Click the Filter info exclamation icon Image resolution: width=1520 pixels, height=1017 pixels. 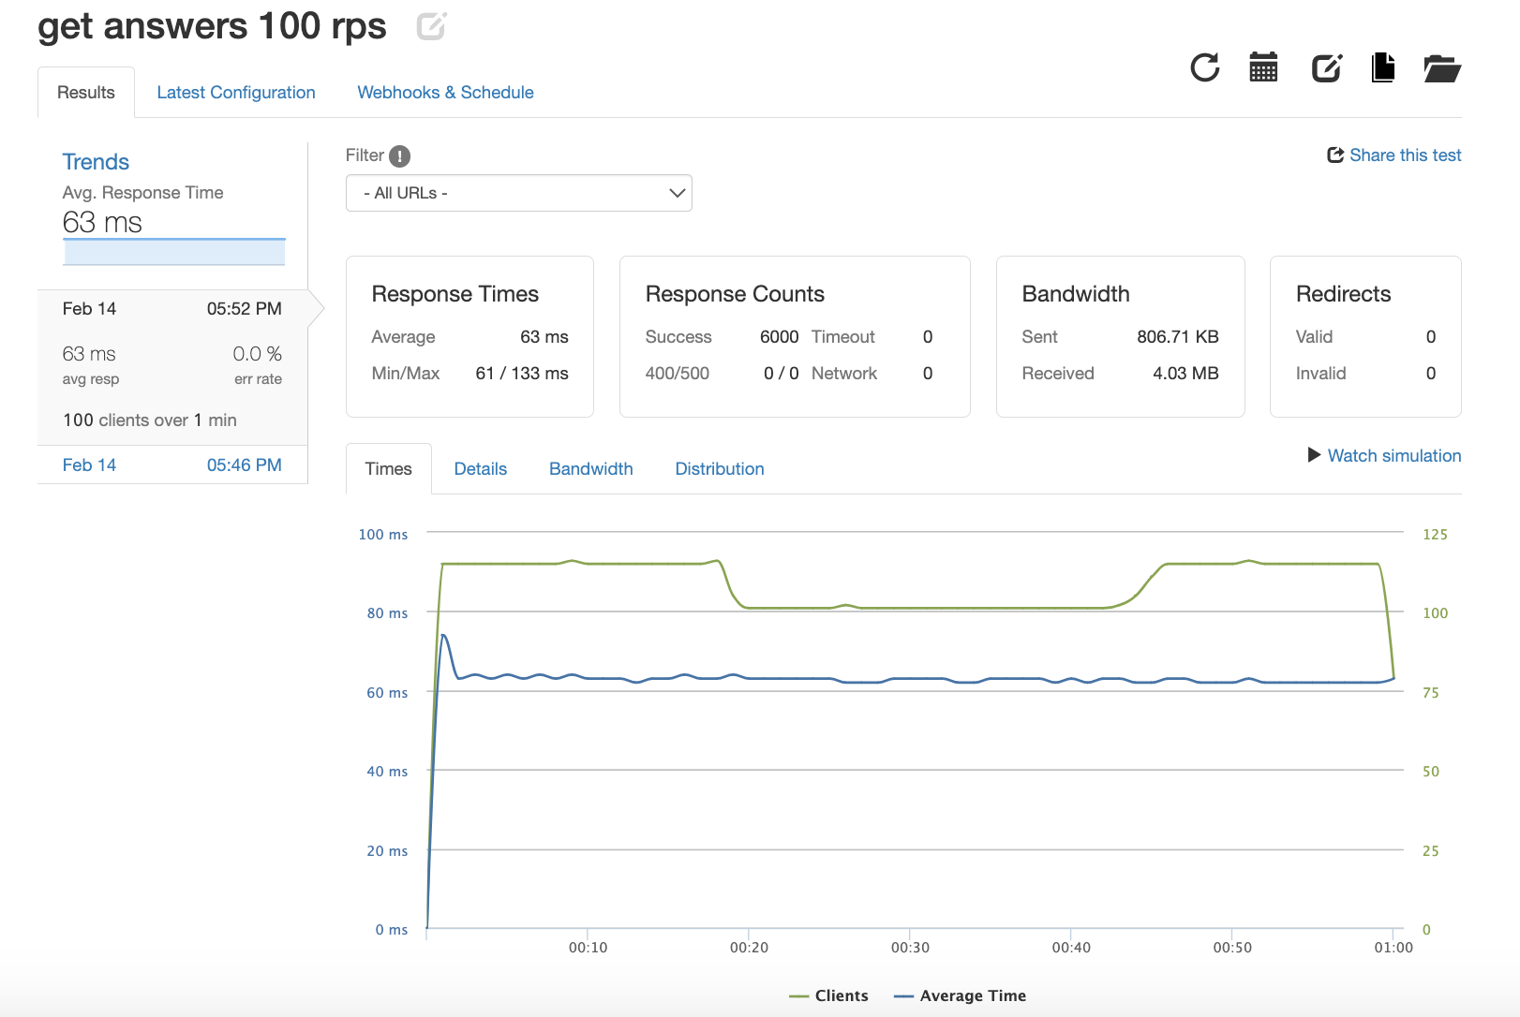400,156
